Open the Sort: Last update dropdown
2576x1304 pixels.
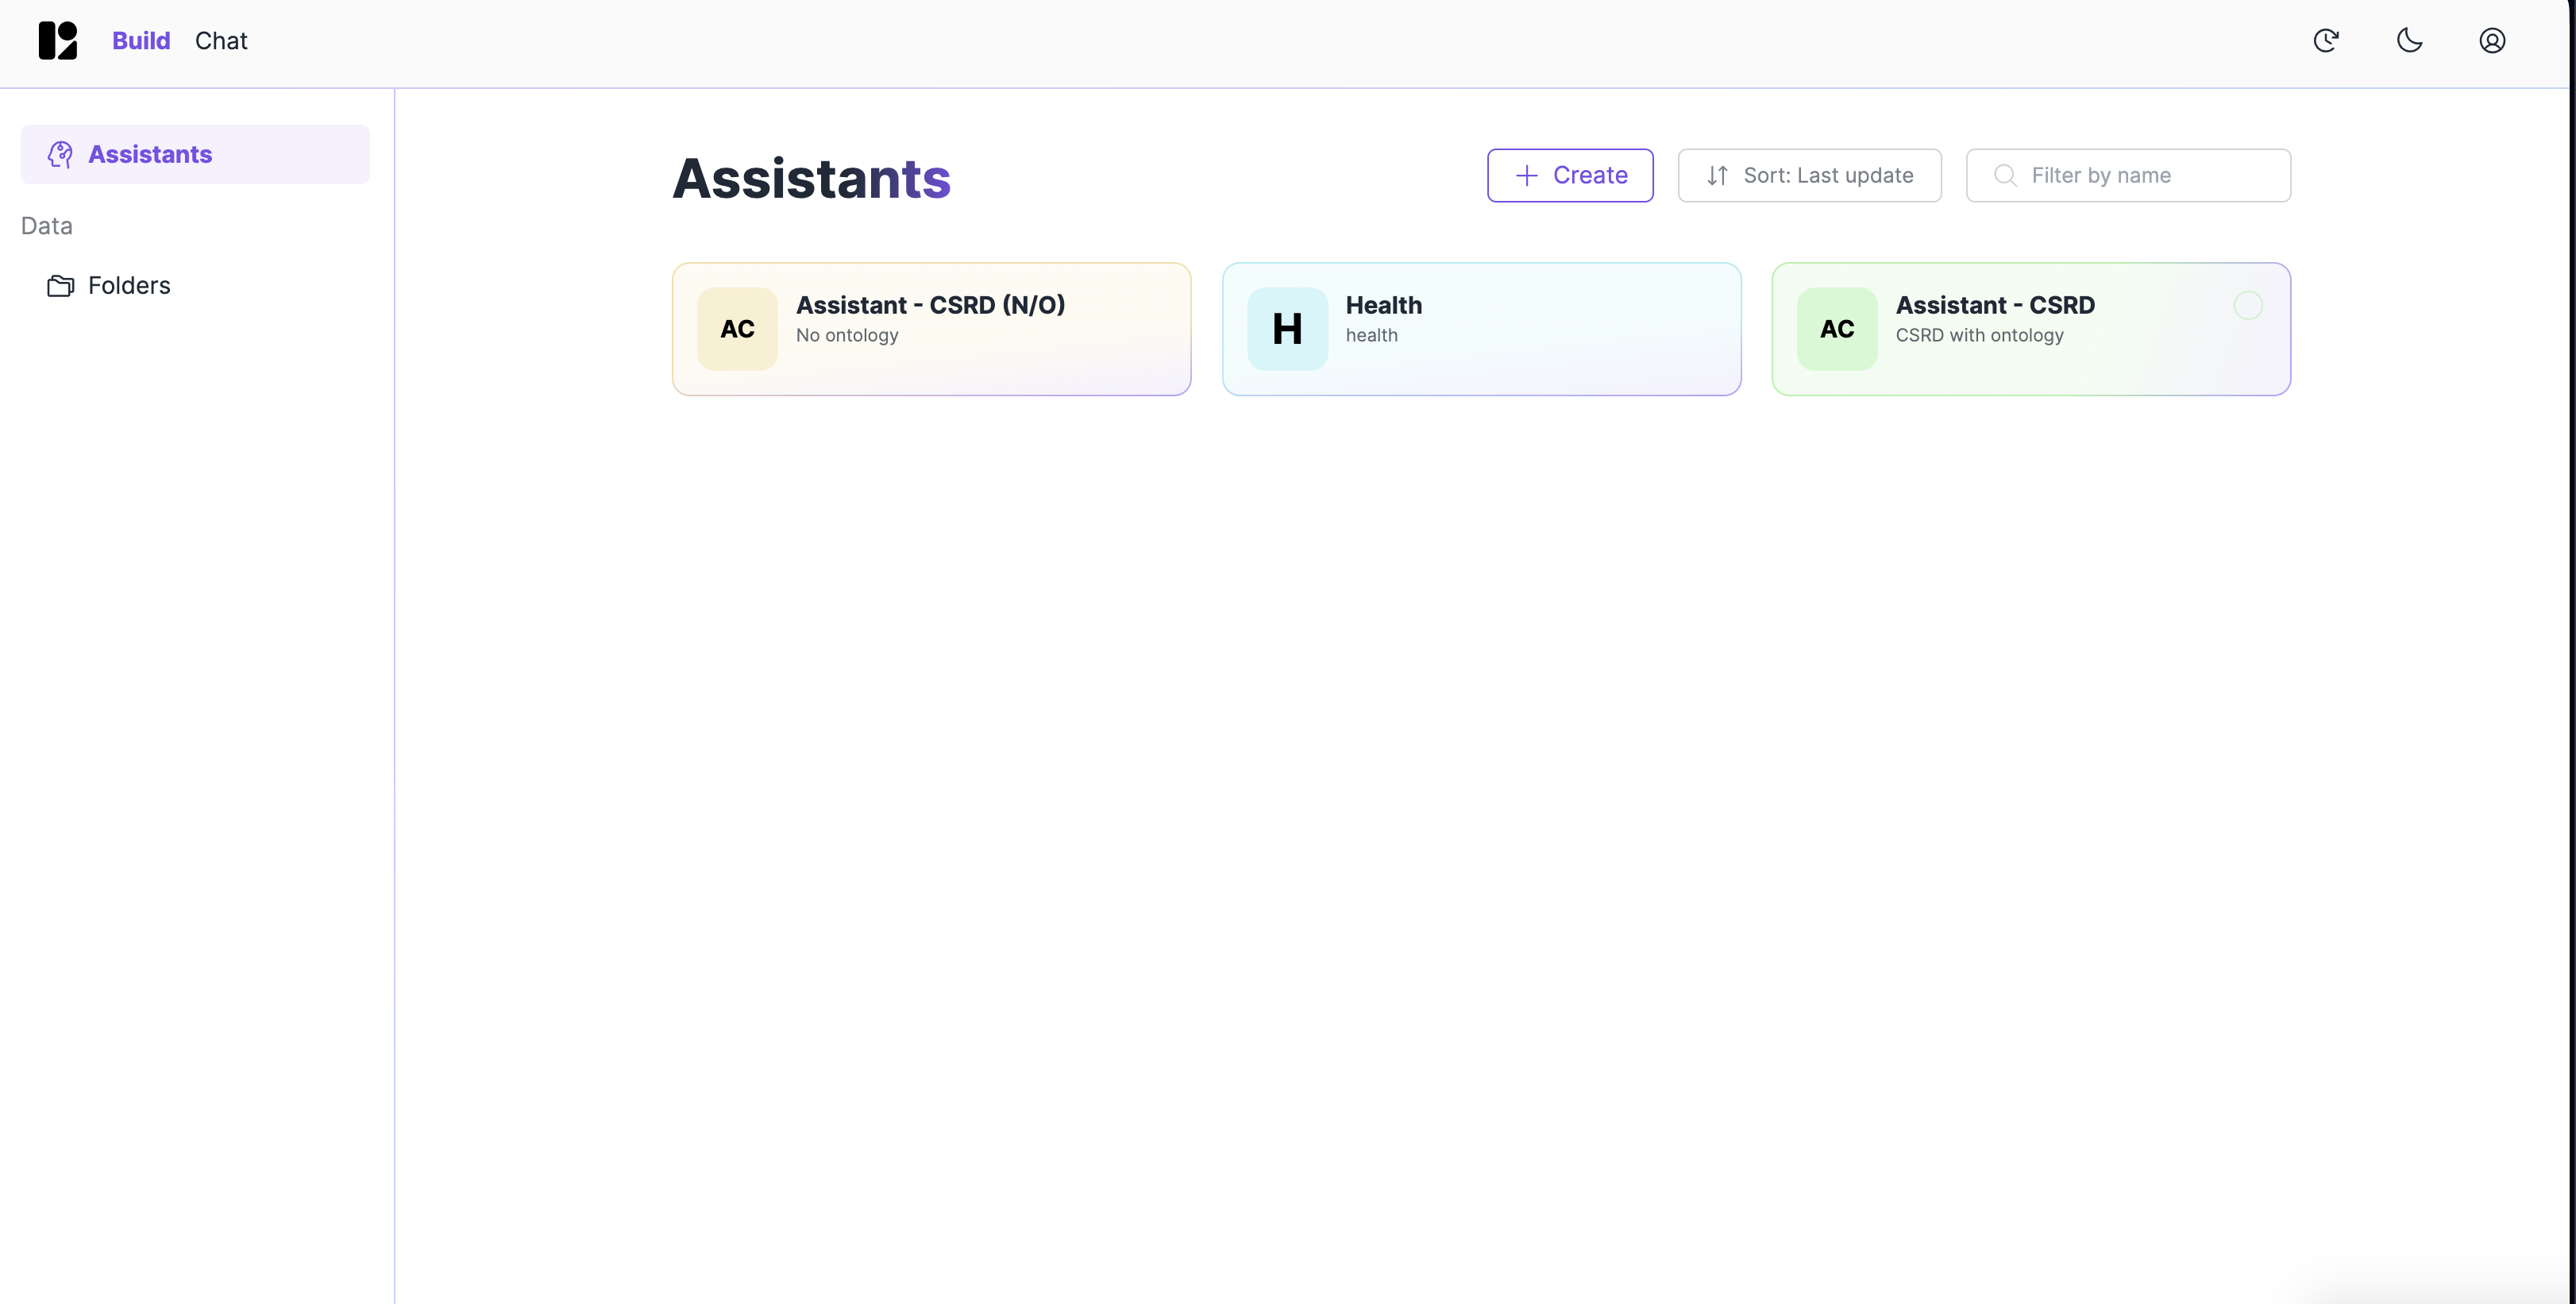(x=1809, y=176)
